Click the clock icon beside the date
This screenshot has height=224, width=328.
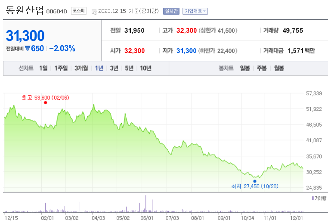coord(94,12)
